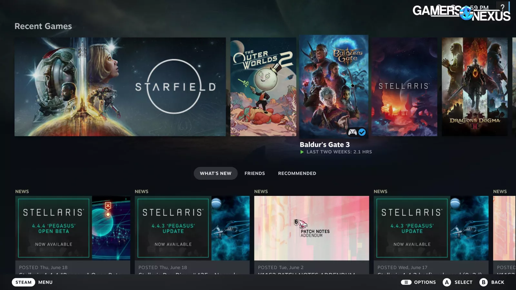Click the OPTIONS label in the footer
The image size is (516, 290).
[x=425, y=282]
